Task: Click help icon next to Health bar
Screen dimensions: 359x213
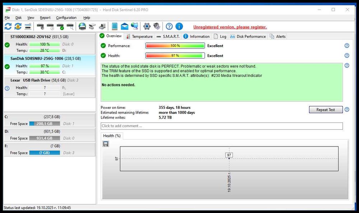Action: pyautogui.click(x=347, y=55)
